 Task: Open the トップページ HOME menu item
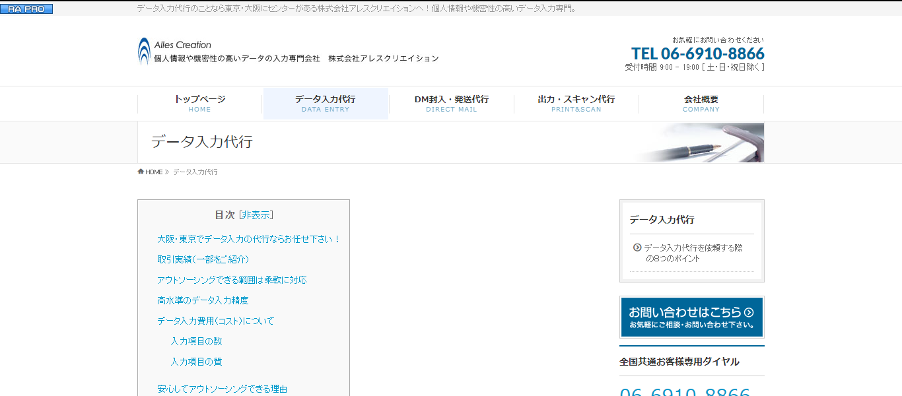point(200,104)
